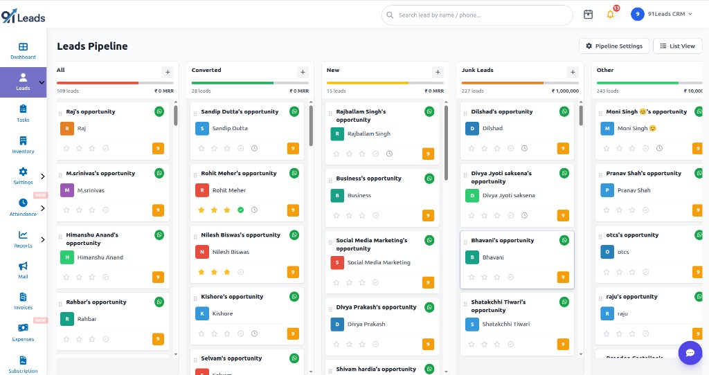The image size is (709, 375).
Task: Click the "Divya Jyoti saksena" name text
Action: tap(509, 195)
